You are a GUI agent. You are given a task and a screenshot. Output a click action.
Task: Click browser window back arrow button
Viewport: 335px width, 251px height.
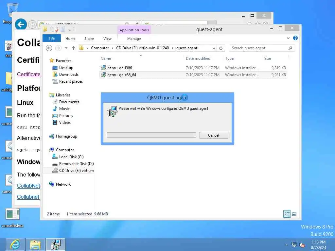coord(21,25)
